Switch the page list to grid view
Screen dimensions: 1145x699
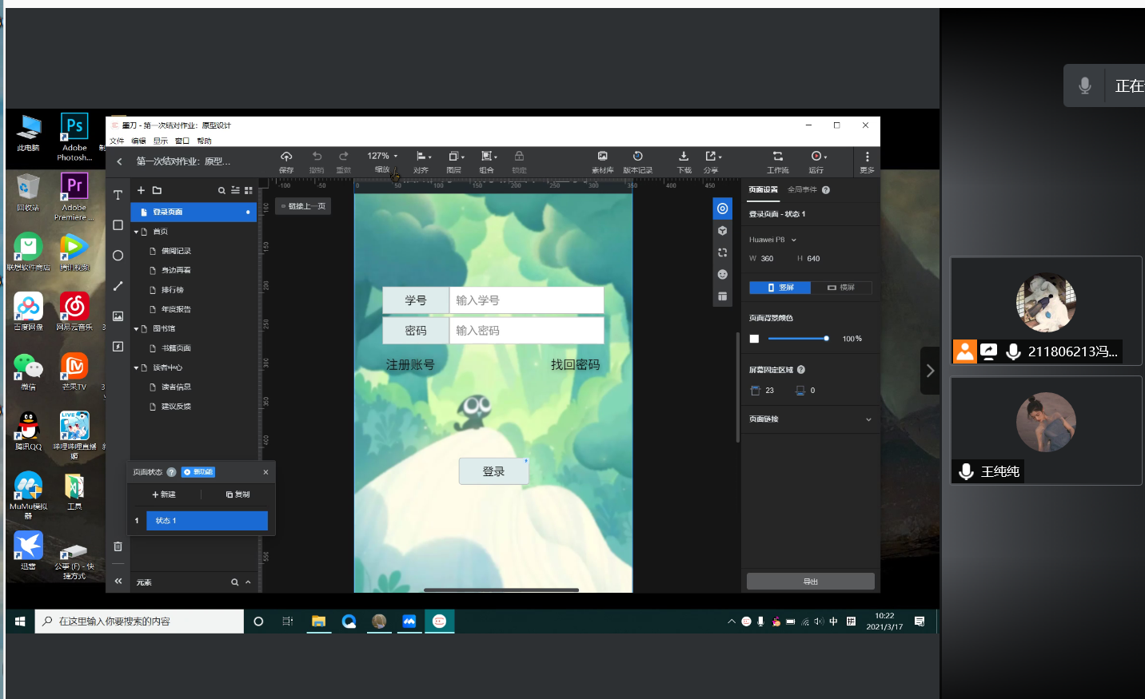tap(249, 191)
